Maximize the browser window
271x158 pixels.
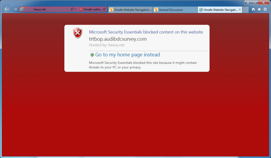point(255,2)
